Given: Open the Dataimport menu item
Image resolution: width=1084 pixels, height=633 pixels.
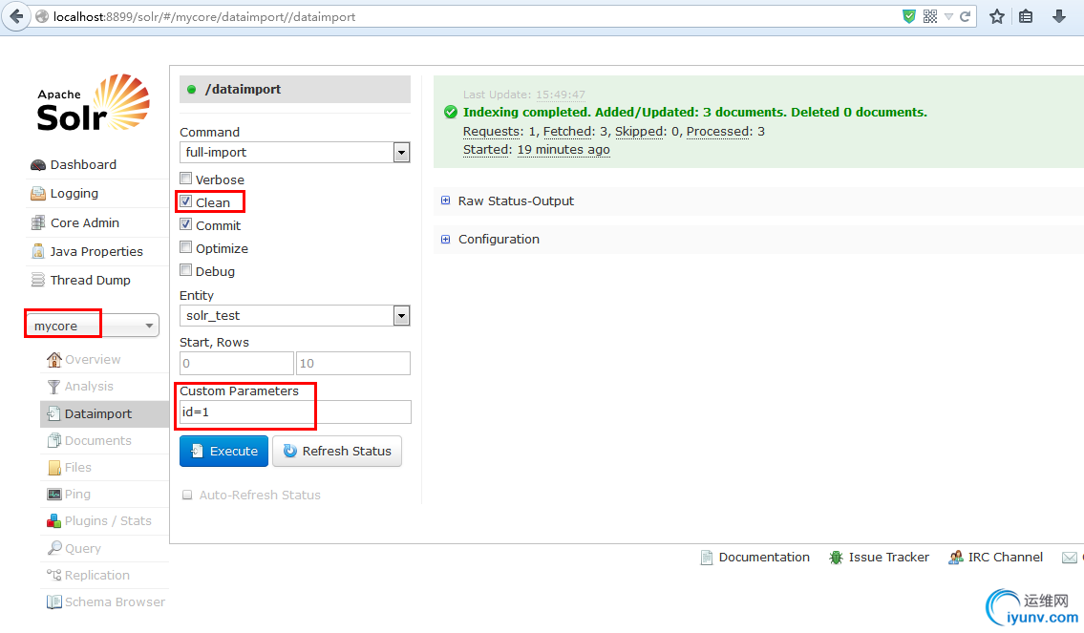Looking at the screenshot, I should tap(104, 413).
